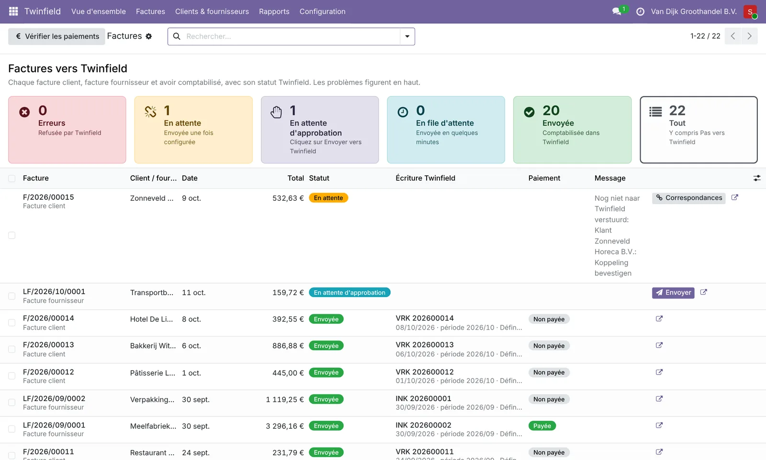Click Vérifier les paiements button

[56, 36]
